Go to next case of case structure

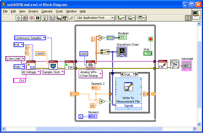(137, 74)
